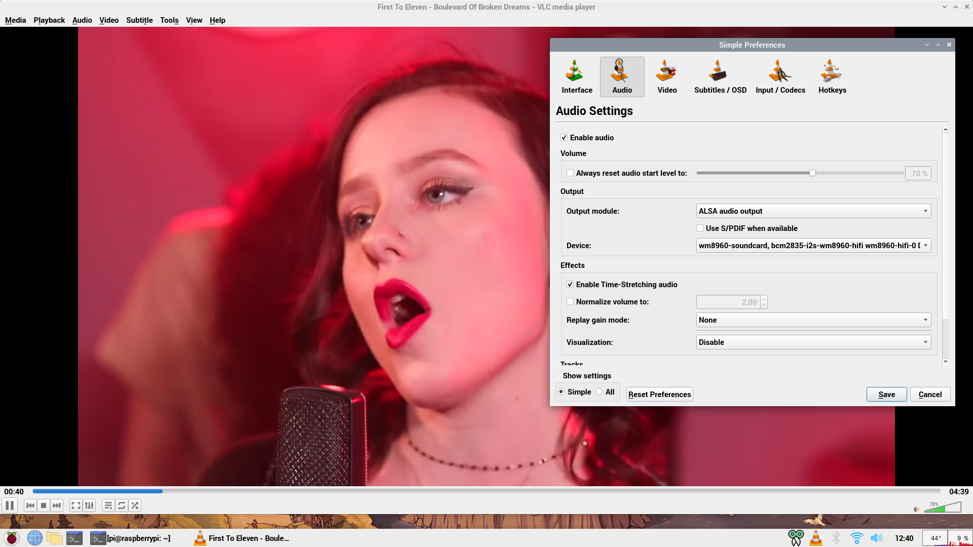
Task: Open the Hotkeys preferences category
Action: [x=832, y=77]
